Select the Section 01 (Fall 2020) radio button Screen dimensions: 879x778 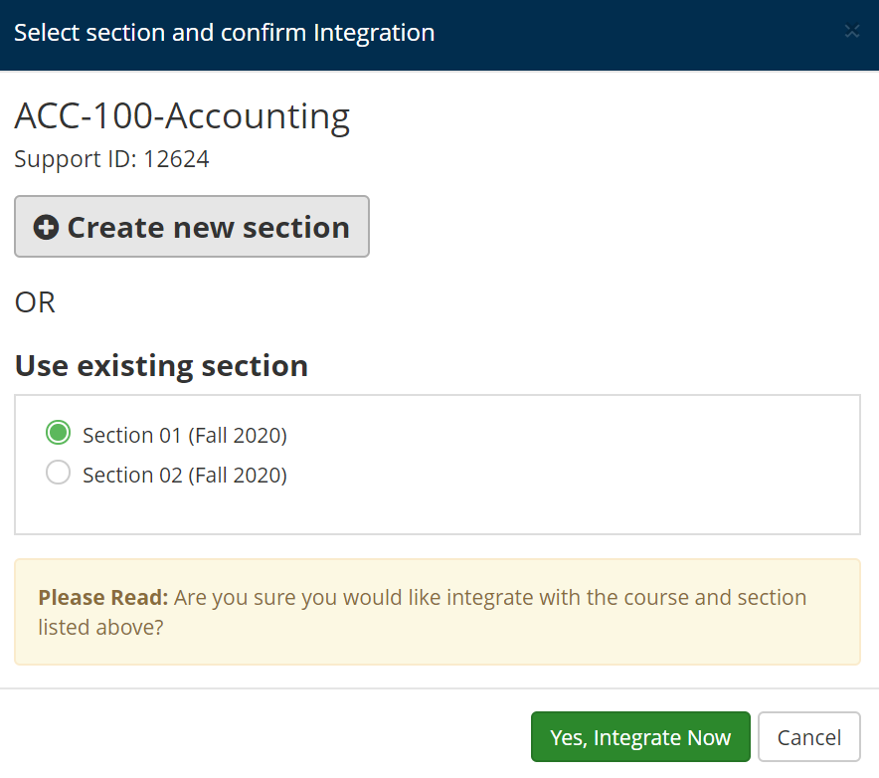pyautogui.click(x=59, y=433)
